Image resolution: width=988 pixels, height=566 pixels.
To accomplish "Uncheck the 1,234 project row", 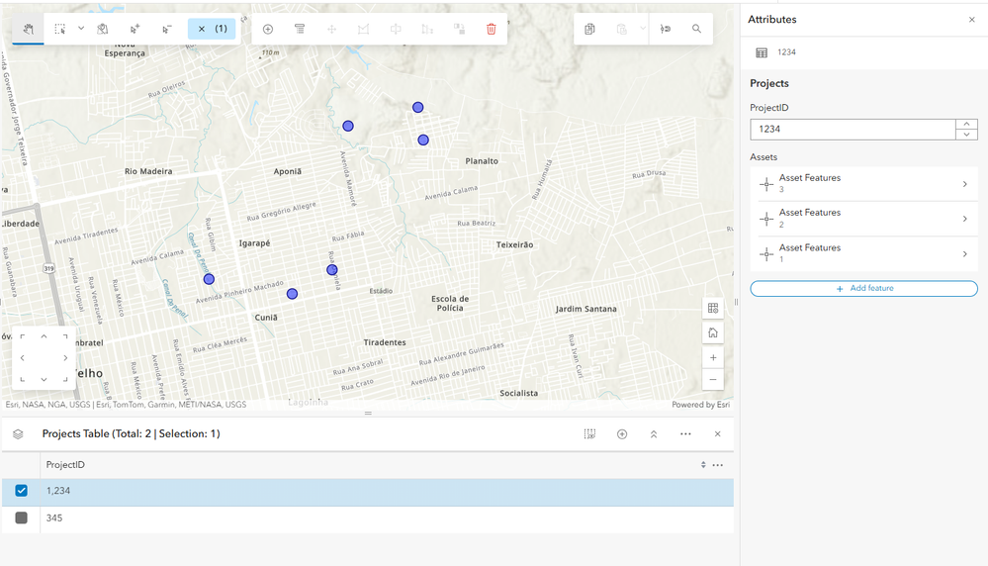I will 21,491.
